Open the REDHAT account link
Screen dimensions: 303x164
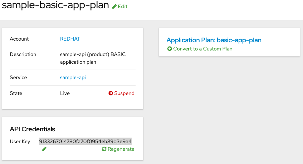[70, 39]
